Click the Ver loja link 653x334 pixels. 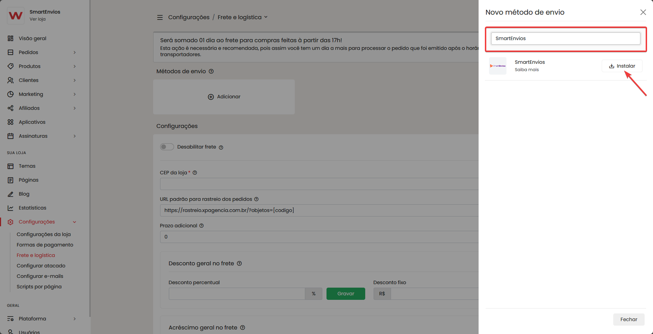coord(38,19)
